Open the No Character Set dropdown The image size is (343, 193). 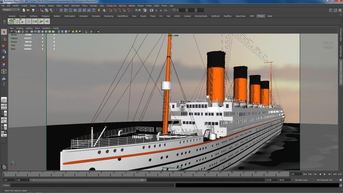[x=324, y=180]
